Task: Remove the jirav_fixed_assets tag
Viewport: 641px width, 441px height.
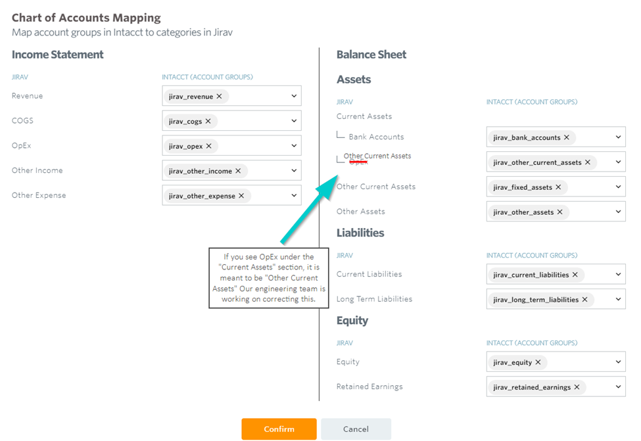Action: (x=558, y=187)
